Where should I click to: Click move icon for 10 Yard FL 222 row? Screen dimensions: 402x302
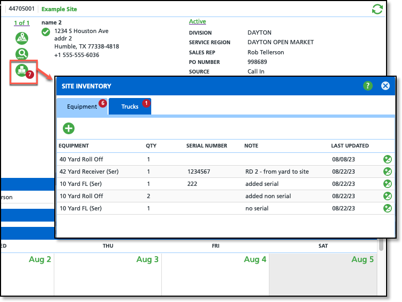click(388, 184)
